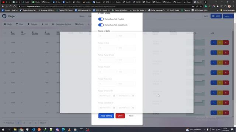The image size is (236, 132).
Task: Bookmark this page with the star icon
Action: (201, 7)
